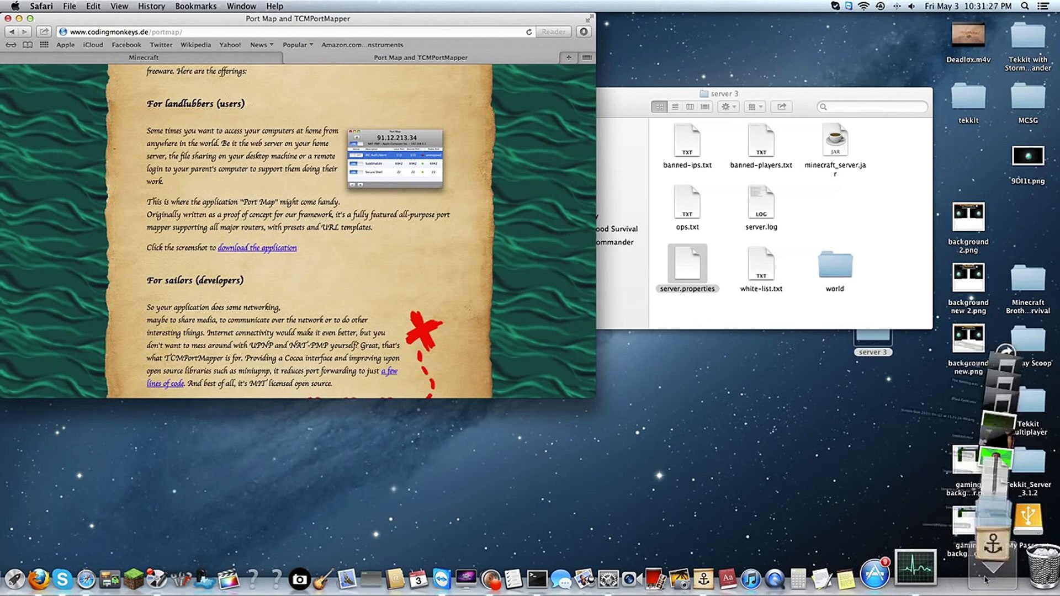Switch Finder to list view

click(675, 107)
